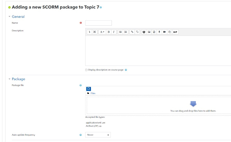Open help for Package file

(x=81, y=85)
